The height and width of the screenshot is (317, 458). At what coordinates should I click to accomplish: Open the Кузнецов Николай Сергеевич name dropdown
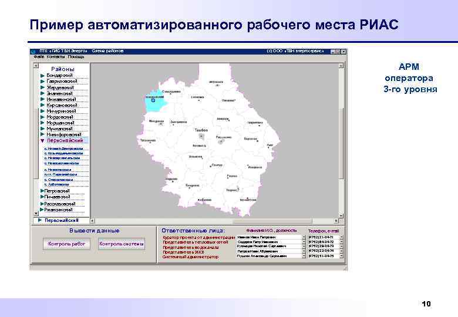(x=304, y=247)
